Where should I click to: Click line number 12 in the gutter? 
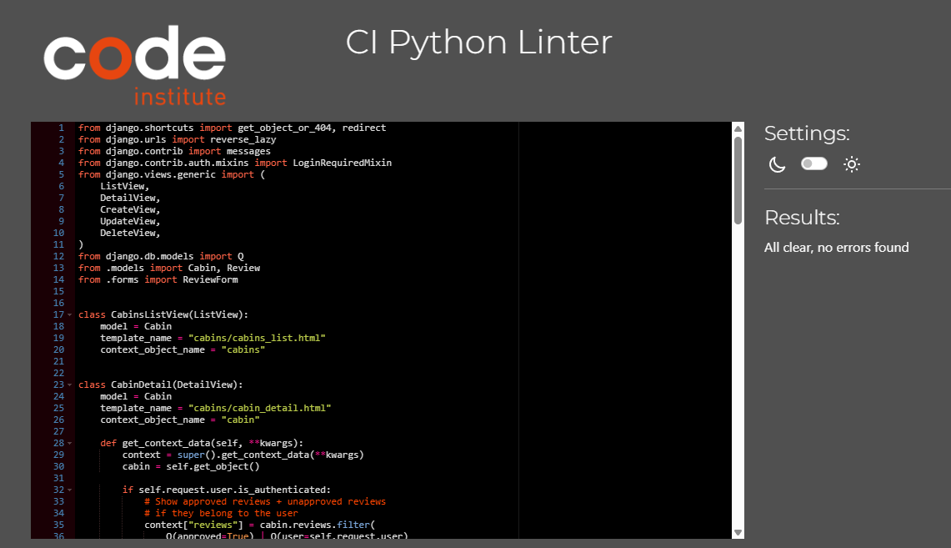(x=58, y=257)
